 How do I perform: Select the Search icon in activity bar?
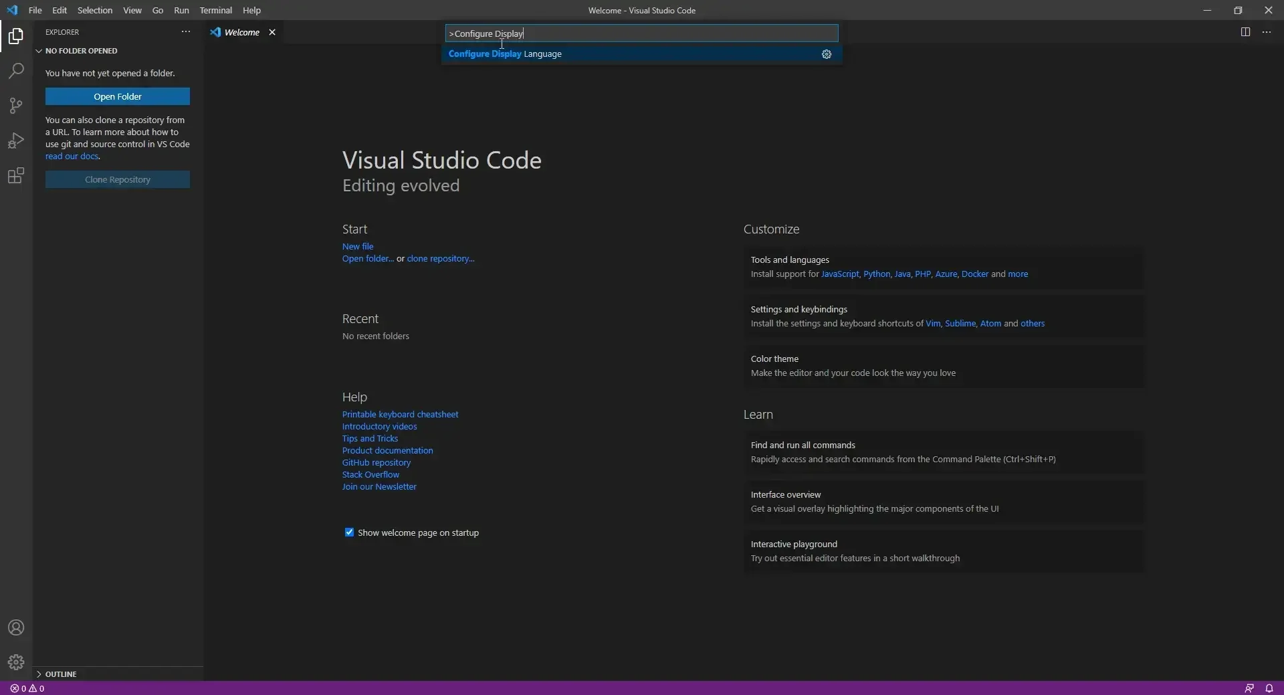(x=15, y=71)
